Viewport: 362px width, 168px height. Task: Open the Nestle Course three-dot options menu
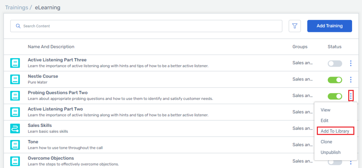(351, 80)
